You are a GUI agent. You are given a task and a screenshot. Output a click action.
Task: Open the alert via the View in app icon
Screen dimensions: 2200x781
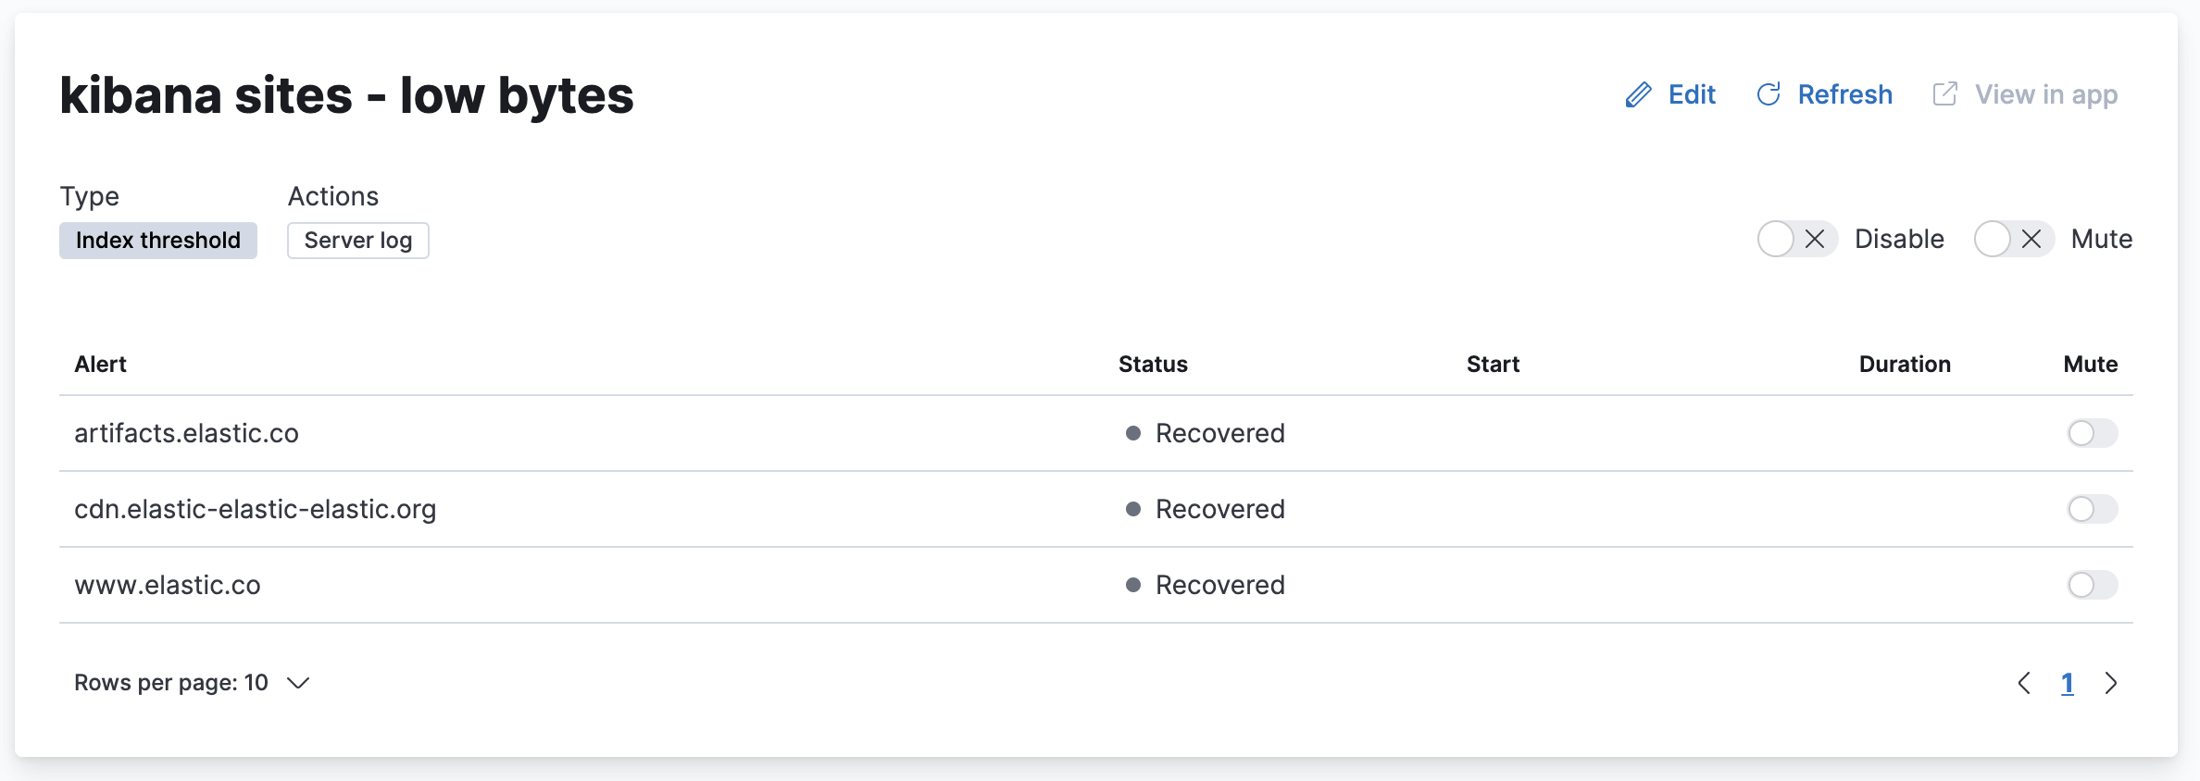(1946, 93)
